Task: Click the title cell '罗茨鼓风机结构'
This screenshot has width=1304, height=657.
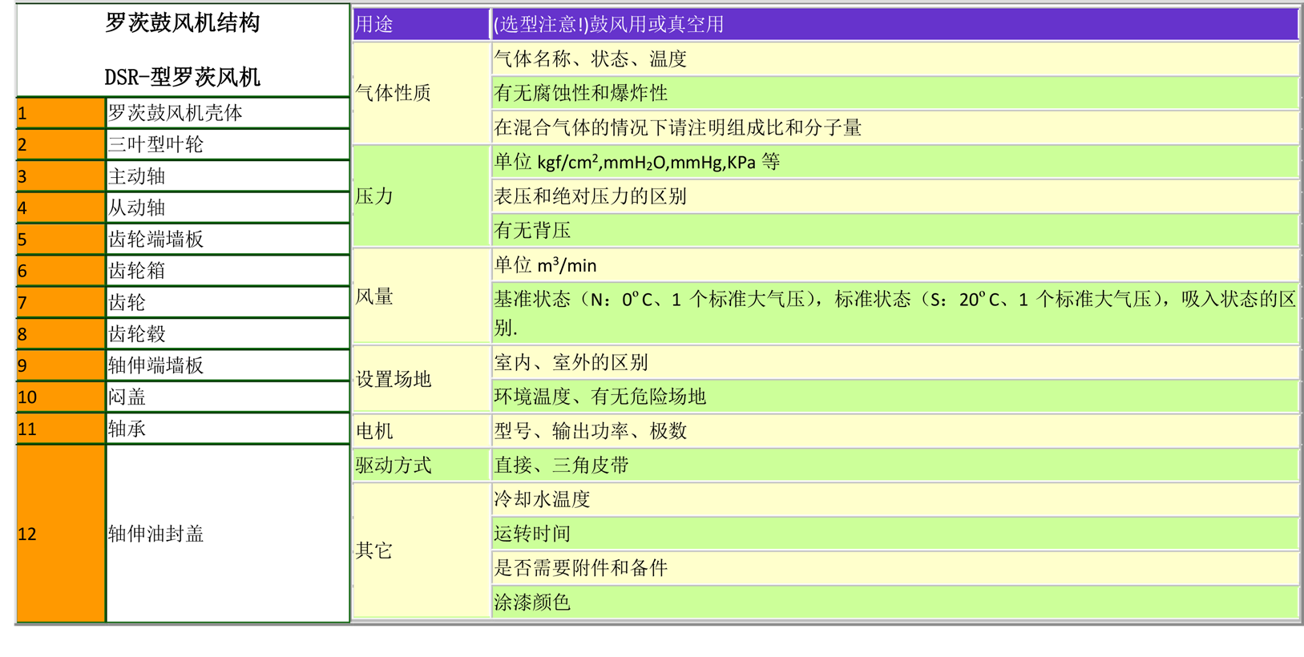Action: click(x=182, y=23)
